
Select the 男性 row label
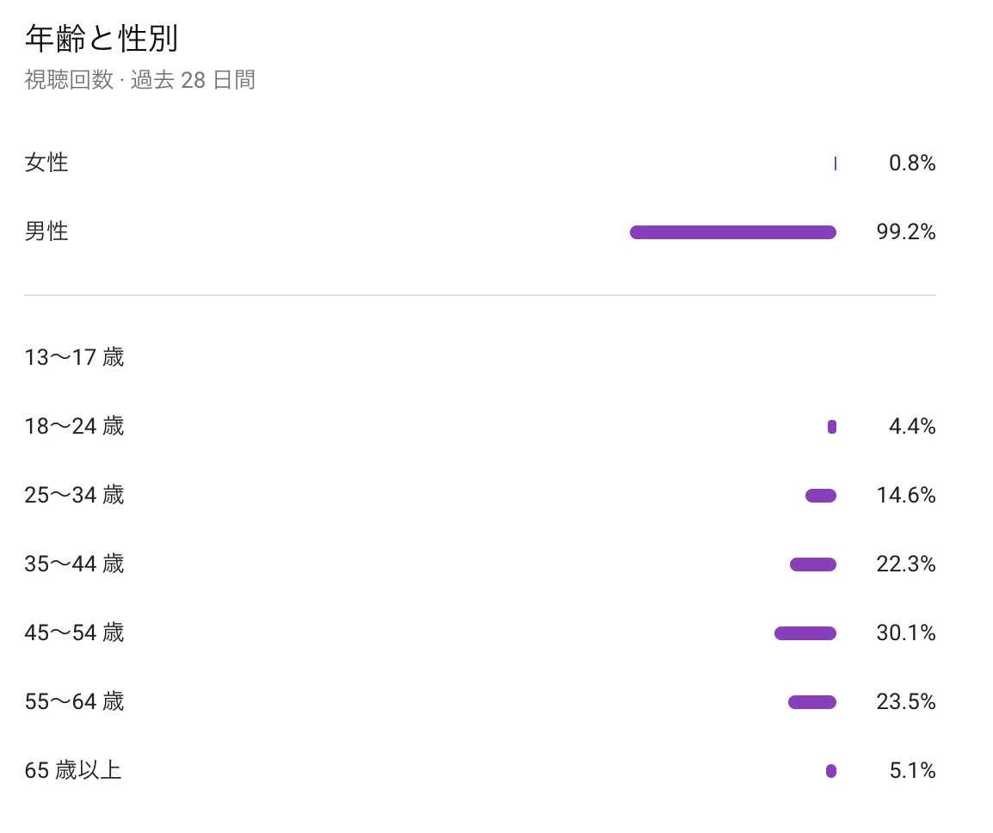tap(46, 231)
